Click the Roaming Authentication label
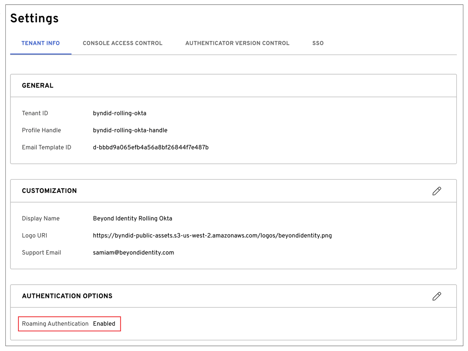The width and height of the screenshot is (468, 351). [55, 324]
